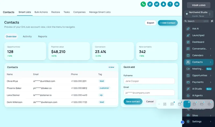The height and width of the screenshot is (127, 215).
Task: Click the lightning bolt quick actions icon
Action: [x=212, y=21]
